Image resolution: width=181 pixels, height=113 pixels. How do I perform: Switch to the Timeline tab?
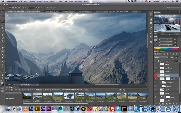[17, 87]
